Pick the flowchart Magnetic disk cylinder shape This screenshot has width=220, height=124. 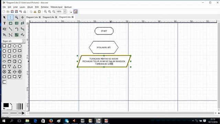9,61
